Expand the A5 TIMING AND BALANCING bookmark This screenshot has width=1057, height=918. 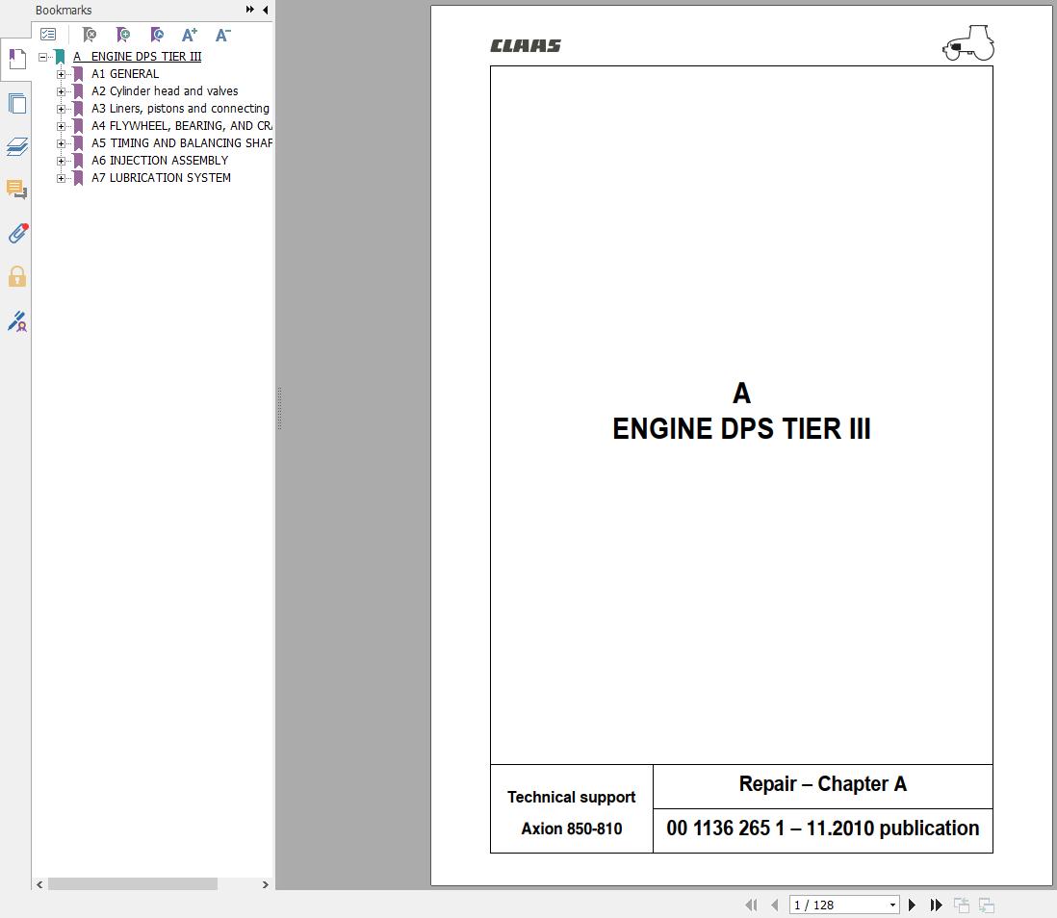61,143
